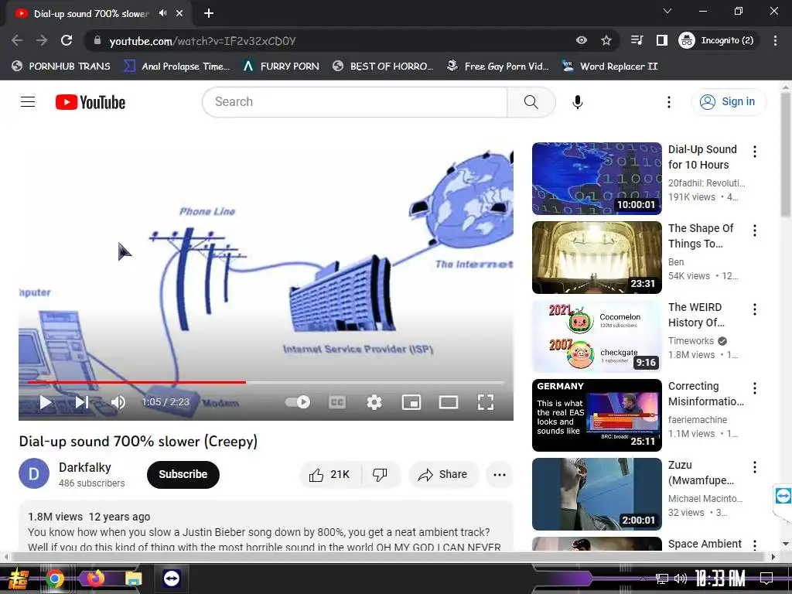Open tab search chevron in title bar
Viewport: 792px width, 594px height.
pyautogui.click(x=667, y=11)
